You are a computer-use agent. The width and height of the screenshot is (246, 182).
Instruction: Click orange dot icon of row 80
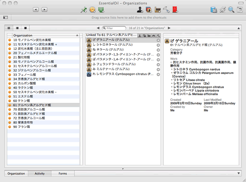9,122
